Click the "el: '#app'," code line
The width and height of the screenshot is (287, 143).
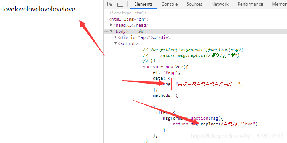pos(167,73)
